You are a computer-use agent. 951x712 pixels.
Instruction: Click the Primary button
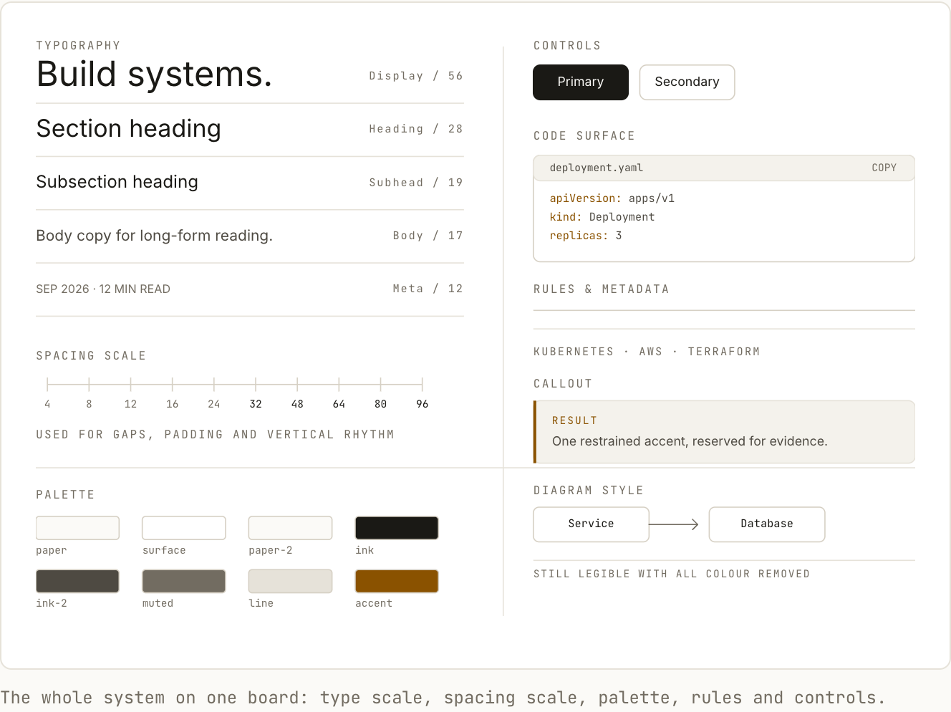pos(581,82)
